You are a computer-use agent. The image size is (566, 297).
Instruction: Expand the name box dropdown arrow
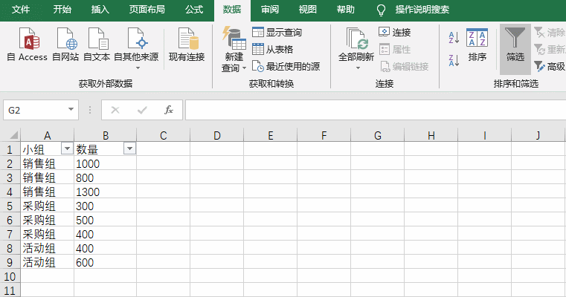click(71, 110)
